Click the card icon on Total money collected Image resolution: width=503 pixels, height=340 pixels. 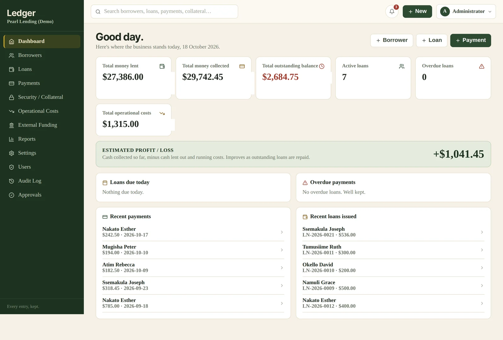[242, 66]
